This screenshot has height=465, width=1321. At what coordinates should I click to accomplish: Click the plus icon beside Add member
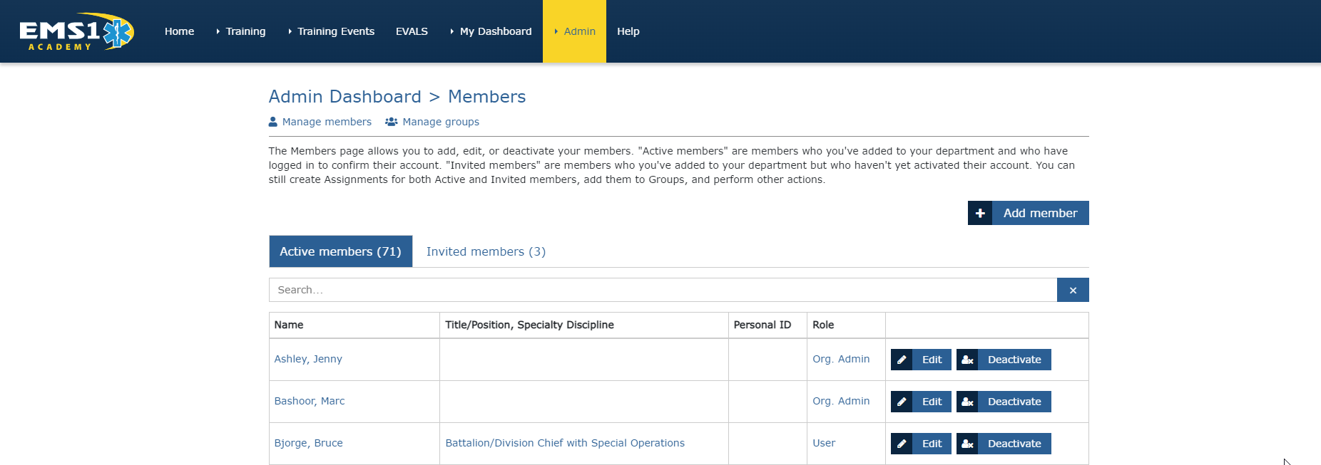[980, 213]
